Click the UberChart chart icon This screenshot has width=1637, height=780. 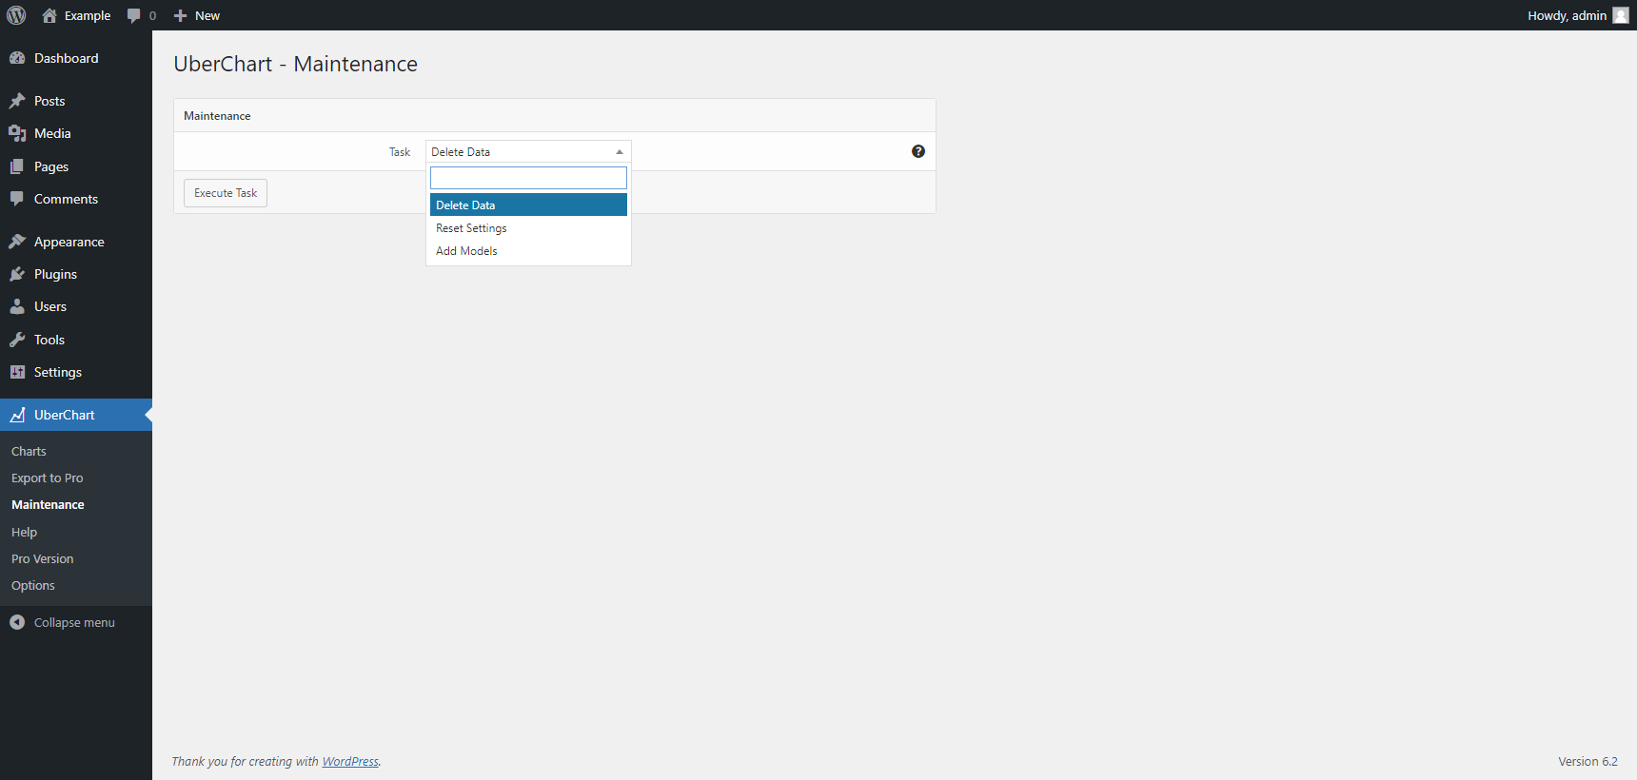(17, 415)
